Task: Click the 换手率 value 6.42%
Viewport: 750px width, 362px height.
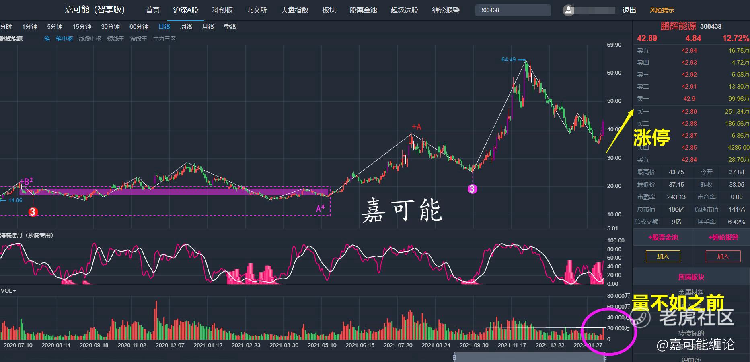Action: click(737, 222)
